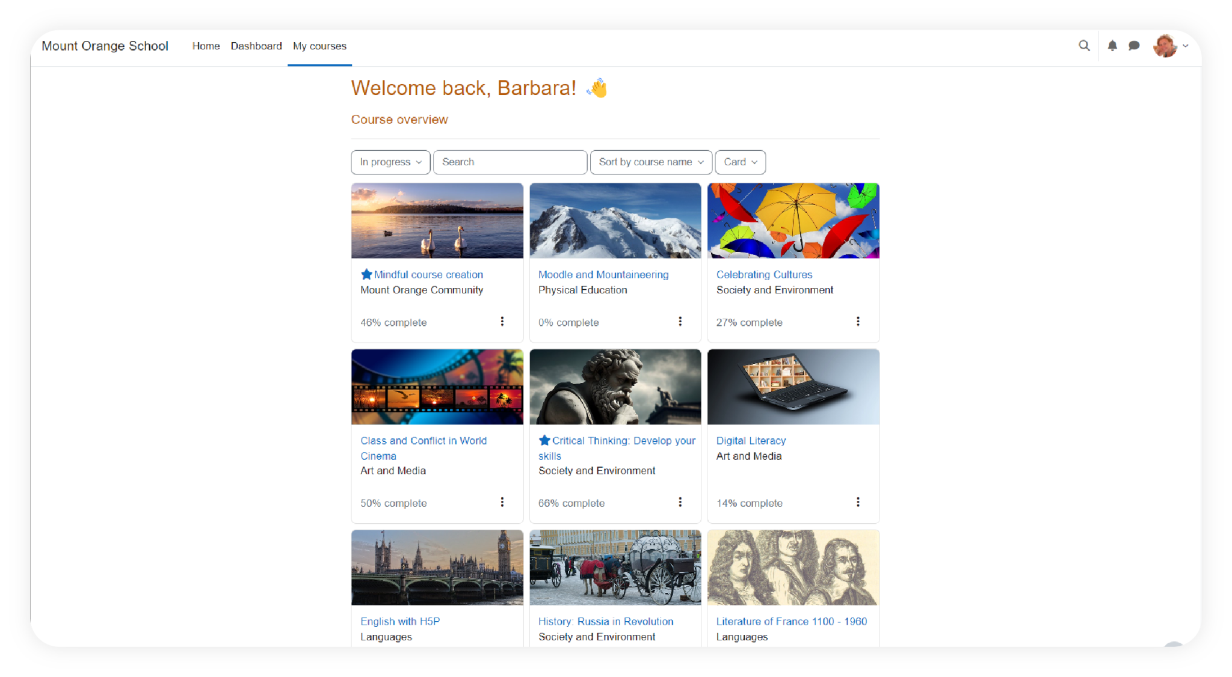Open the Dashboard tab
Image resolution: width=1232 pixels, height=677 pixels.
pos(256,46)
